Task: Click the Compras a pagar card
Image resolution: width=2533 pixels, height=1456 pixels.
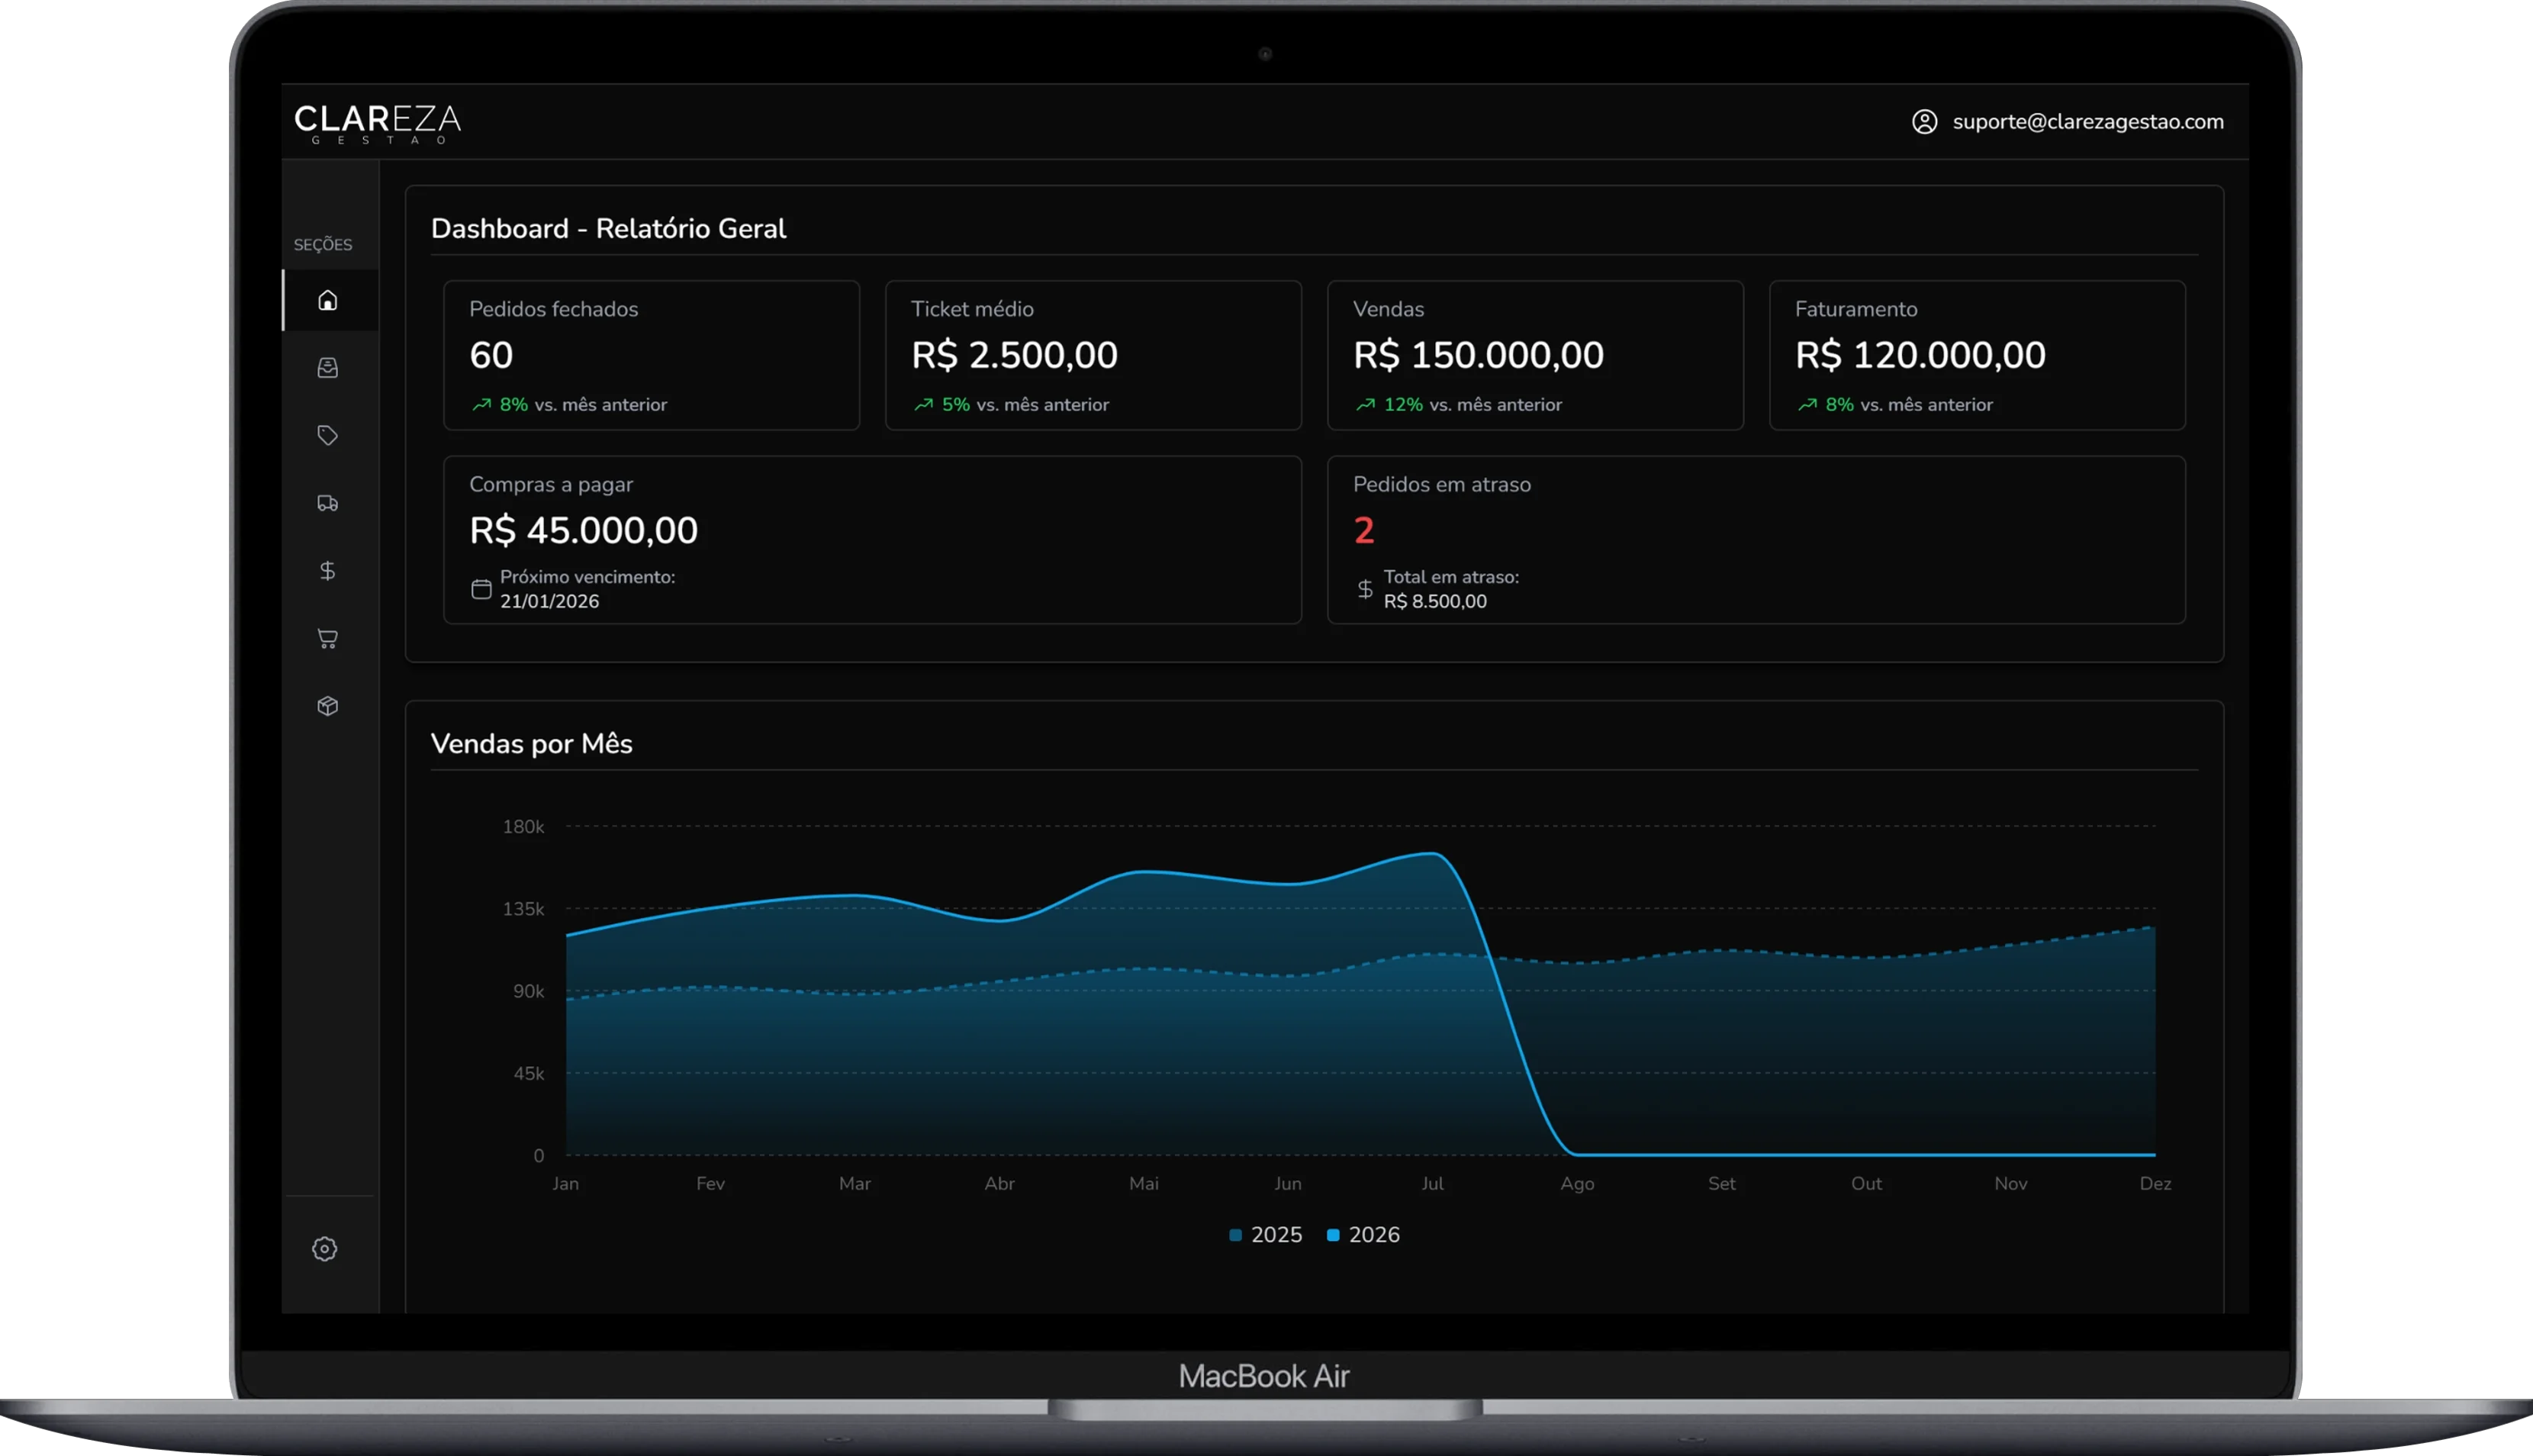Action: tap(871, 540)
